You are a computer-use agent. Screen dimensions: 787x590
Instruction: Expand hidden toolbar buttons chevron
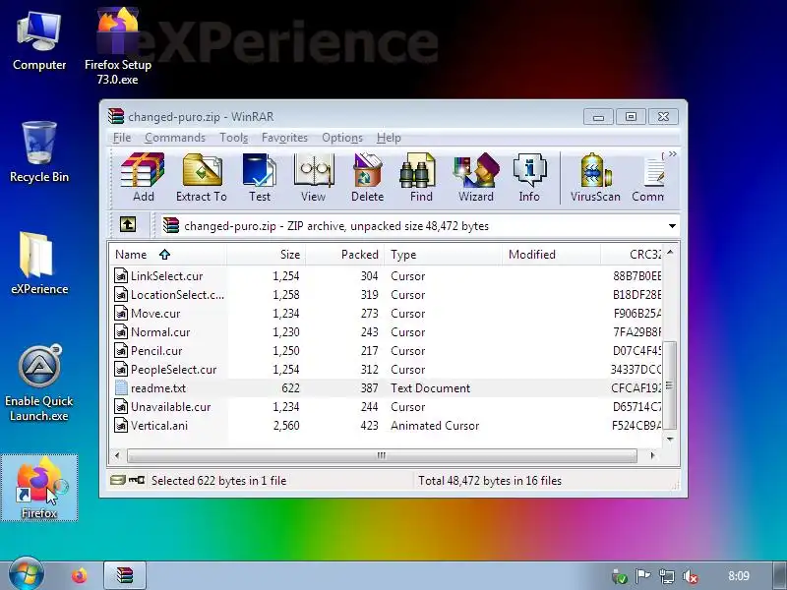click(x=673, y=154)
